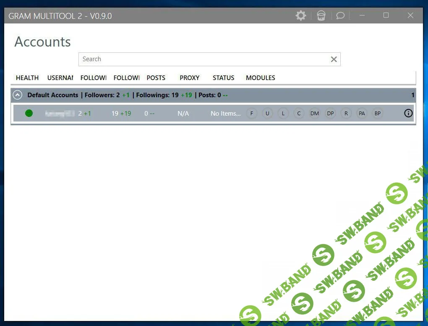Toggle the F module button
This screenshot has width=428, height=326.
[x=252, y=113]
